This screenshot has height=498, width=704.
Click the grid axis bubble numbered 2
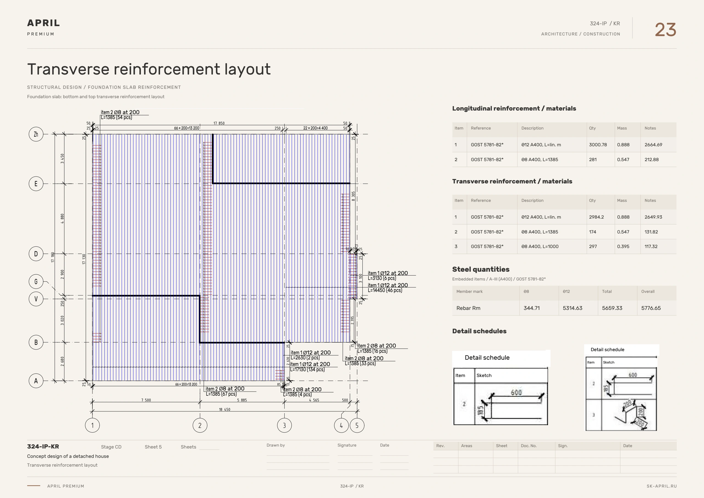click(200, 425)
